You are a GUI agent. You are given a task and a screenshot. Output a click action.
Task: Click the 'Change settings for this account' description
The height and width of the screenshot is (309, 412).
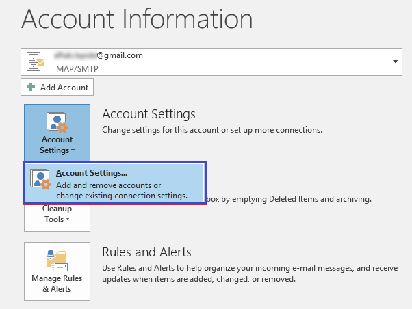(212, 130)
